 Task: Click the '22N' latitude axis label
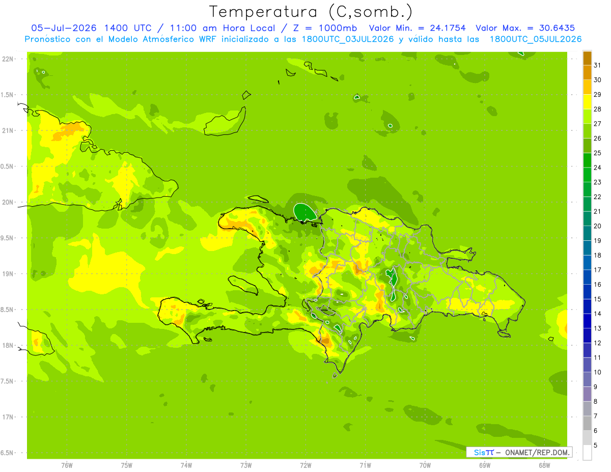click(x=8, y=59)
